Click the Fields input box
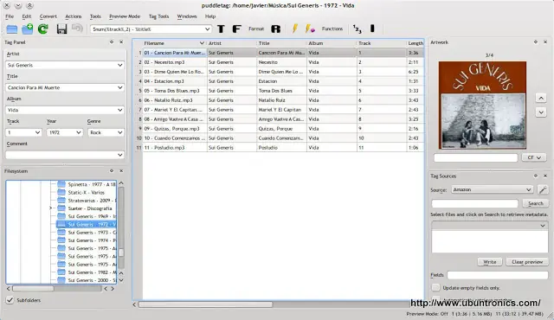Viewport: 554px width, 320px height. 498,275
